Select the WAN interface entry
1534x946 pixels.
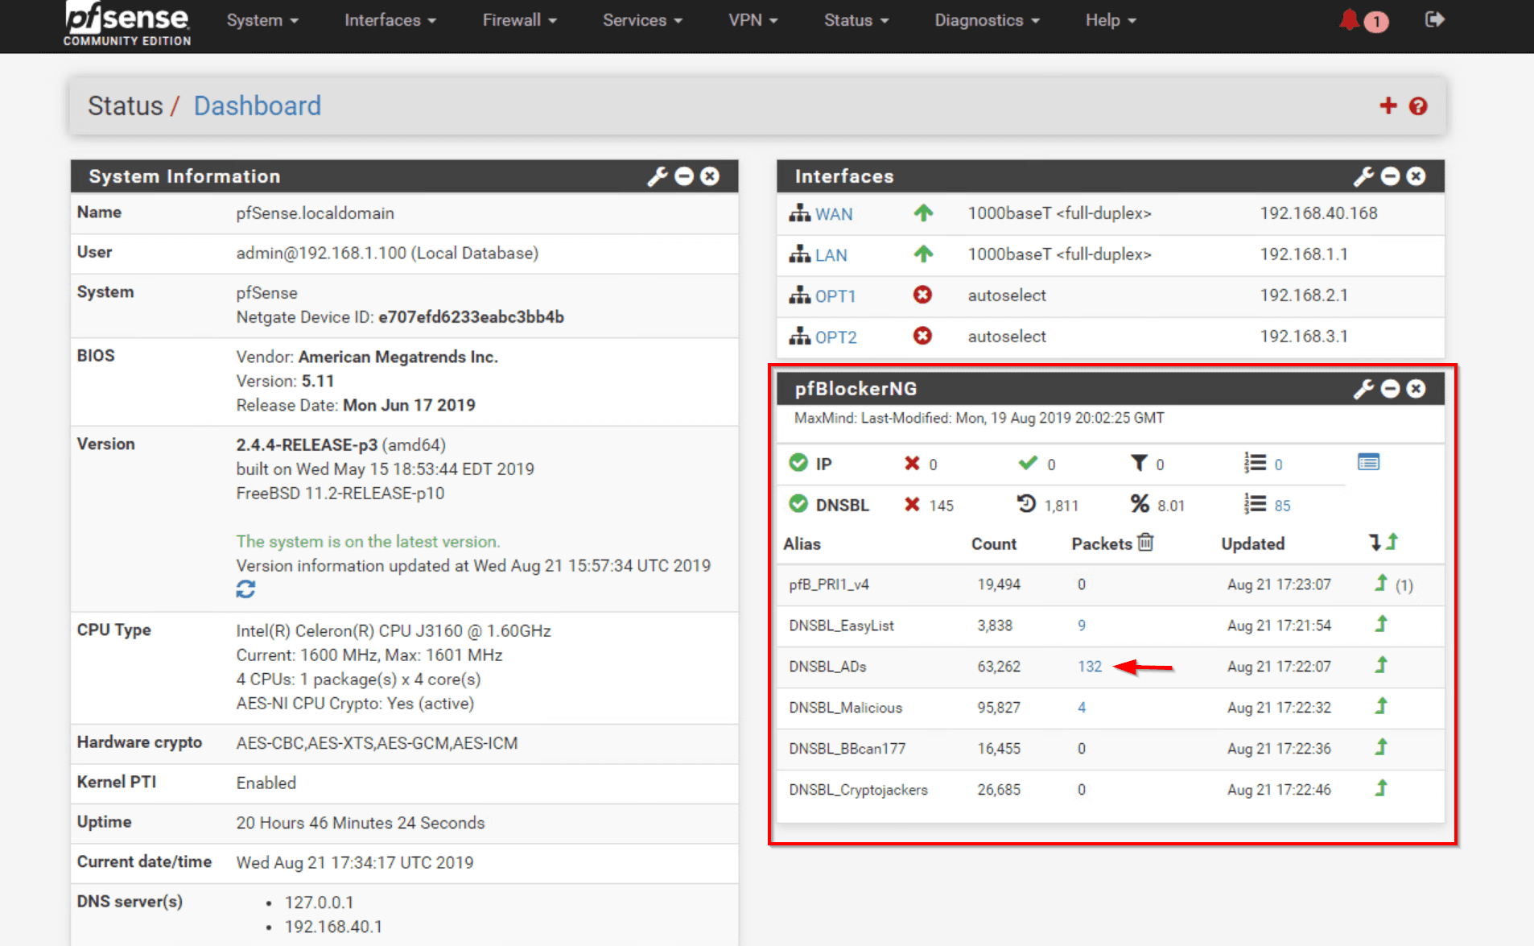point(833,214)
